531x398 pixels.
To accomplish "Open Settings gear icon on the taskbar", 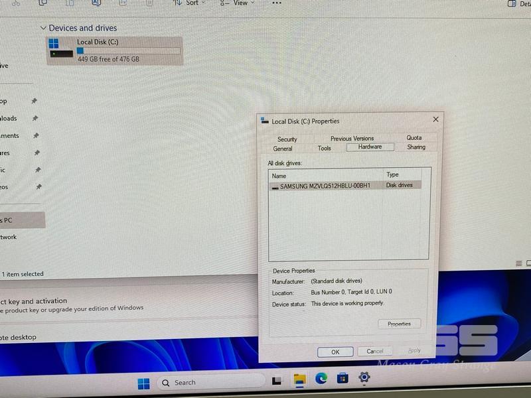I will [364, 377].
